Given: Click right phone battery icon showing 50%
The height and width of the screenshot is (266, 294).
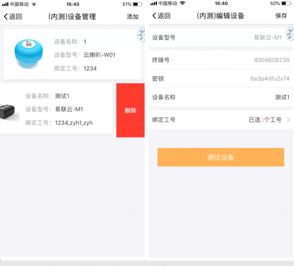Looking at the screenshot, I should tap(286, 3).
